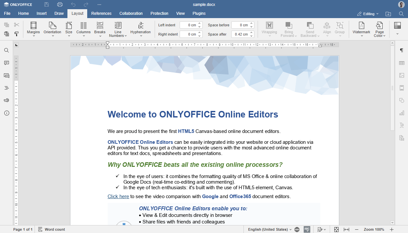Click the Word count button

tap(52, 229)
